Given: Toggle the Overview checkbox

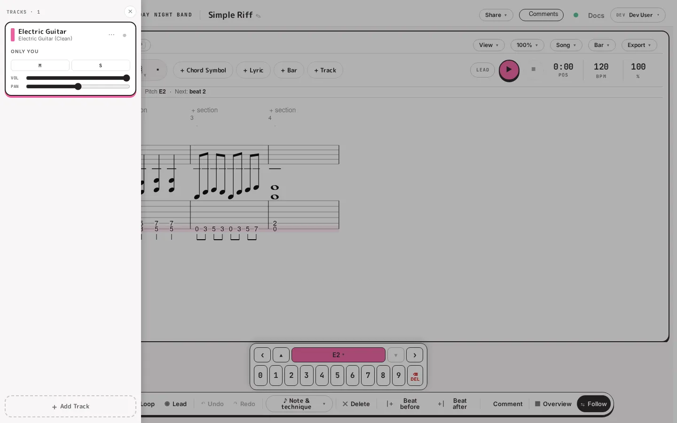Looking at the screenshot, I should 553,404.
